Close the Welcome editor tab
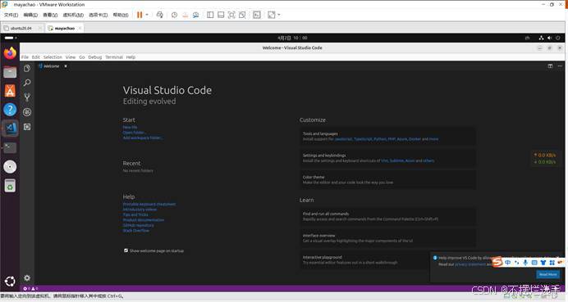 [x=66, y=66]
